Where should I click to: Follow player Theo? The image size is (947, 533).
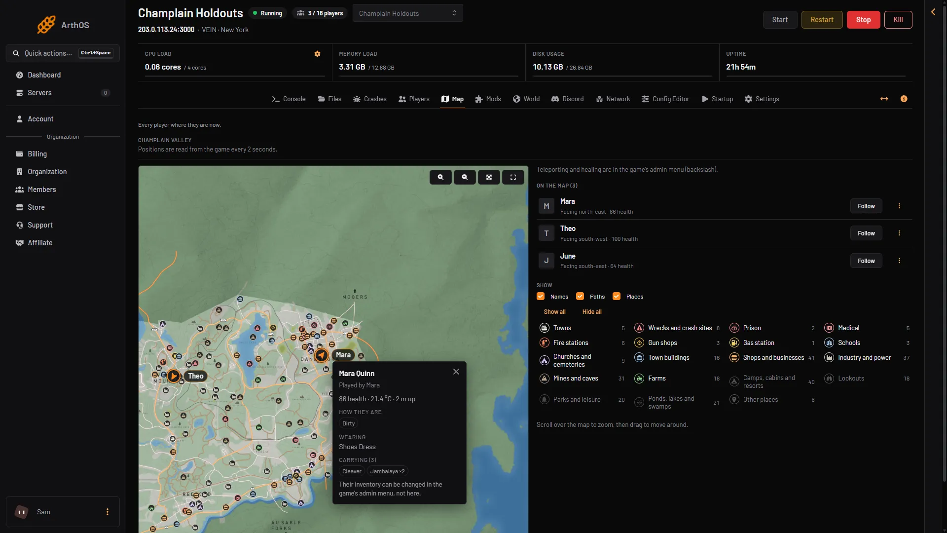click(866, 233)
